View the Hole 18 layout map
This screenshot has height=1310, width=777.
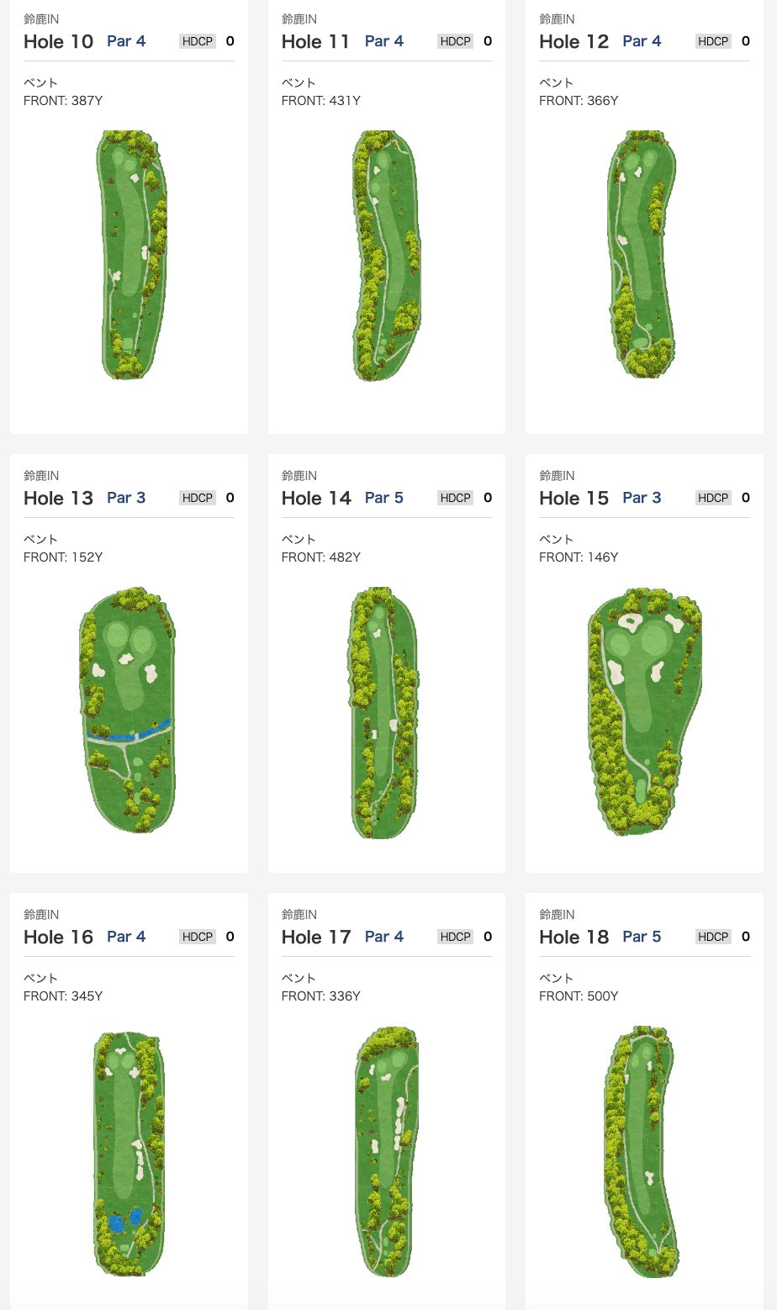pos(641,1151)
